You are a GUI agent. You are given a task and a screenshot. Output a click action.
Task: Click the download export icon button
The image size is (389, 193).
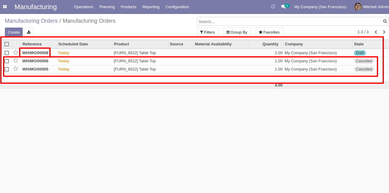click(29, 32)
